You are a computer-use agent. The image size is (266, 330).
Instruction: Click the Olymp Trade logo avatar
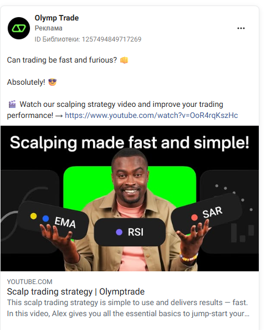click(19, 28)
